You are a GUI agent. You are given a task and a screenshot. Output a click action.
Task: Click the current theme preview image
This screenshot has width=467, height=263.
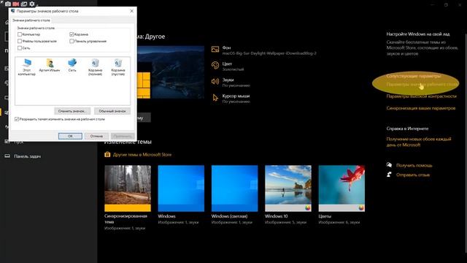(x=171, y=72)
